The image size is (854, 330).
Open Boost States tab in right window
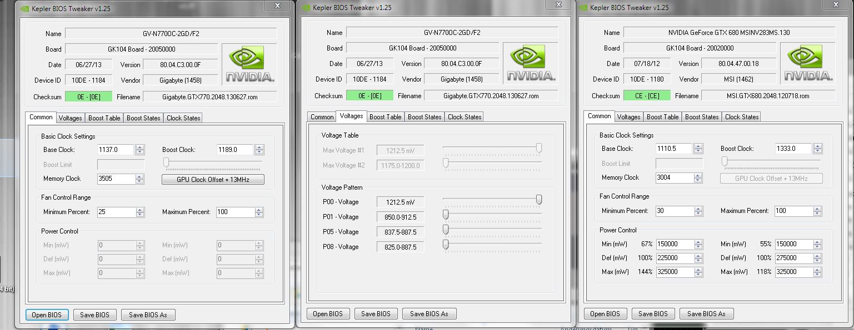[702, 117]
